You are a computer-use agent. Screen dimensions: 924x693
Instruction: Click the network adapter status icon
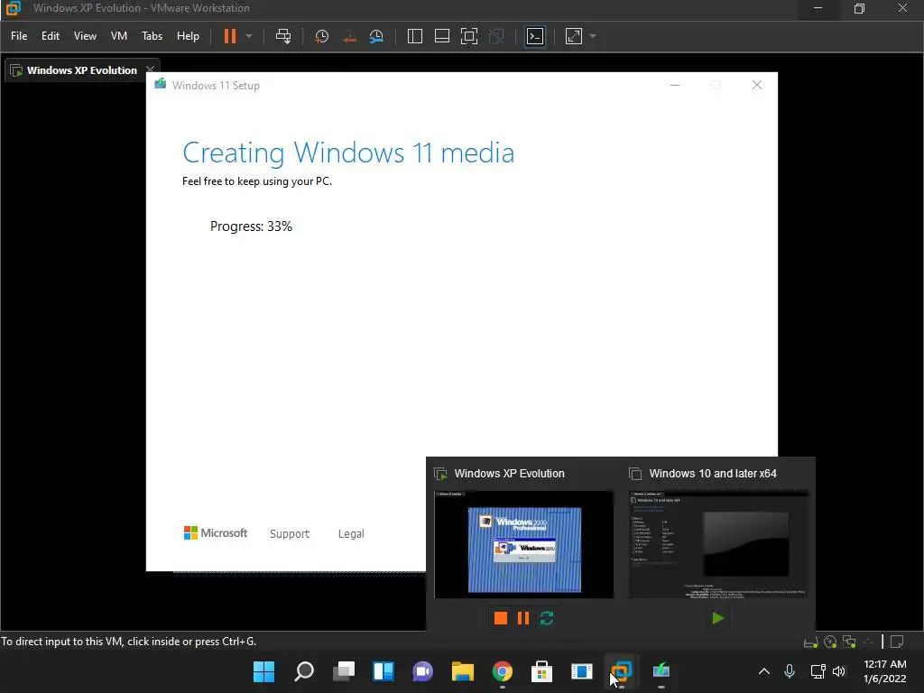(849, 642)
